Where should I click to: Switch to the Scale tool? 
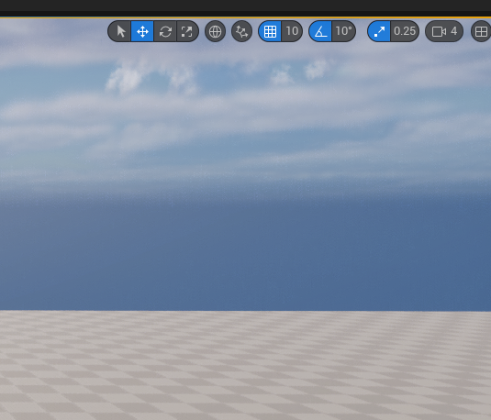[187, 31]
